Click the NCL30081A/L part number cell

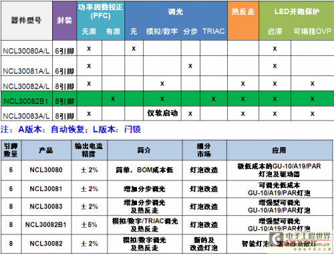[26, 71]
